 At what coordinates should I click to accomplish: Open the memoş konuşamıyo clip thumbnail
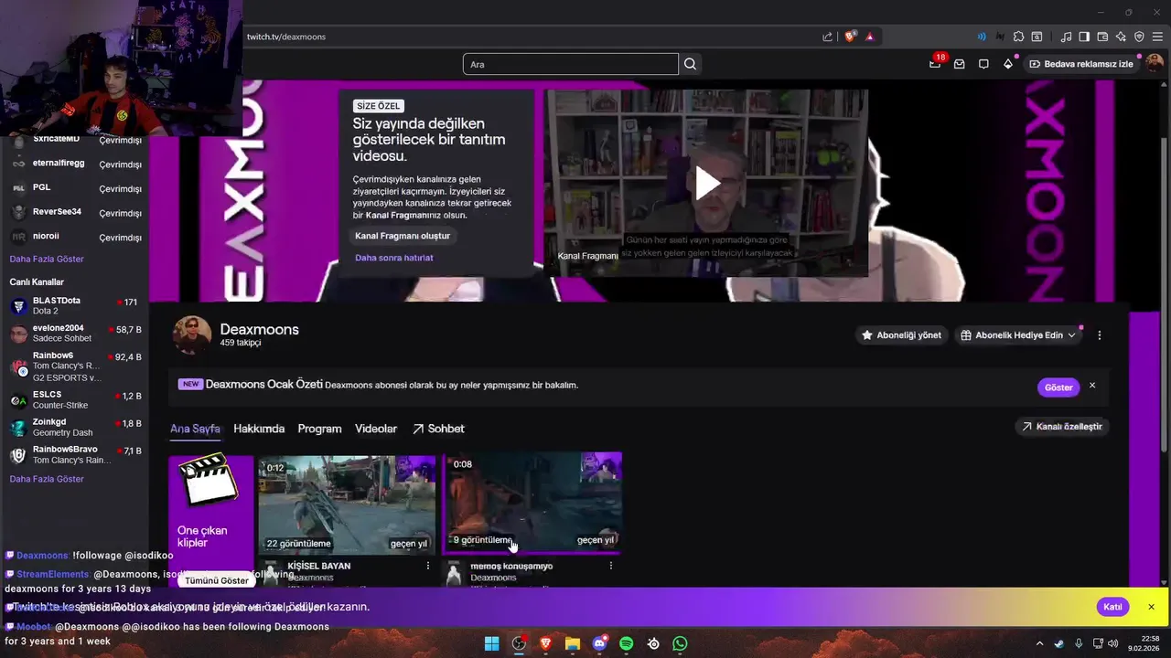[532, 504]
